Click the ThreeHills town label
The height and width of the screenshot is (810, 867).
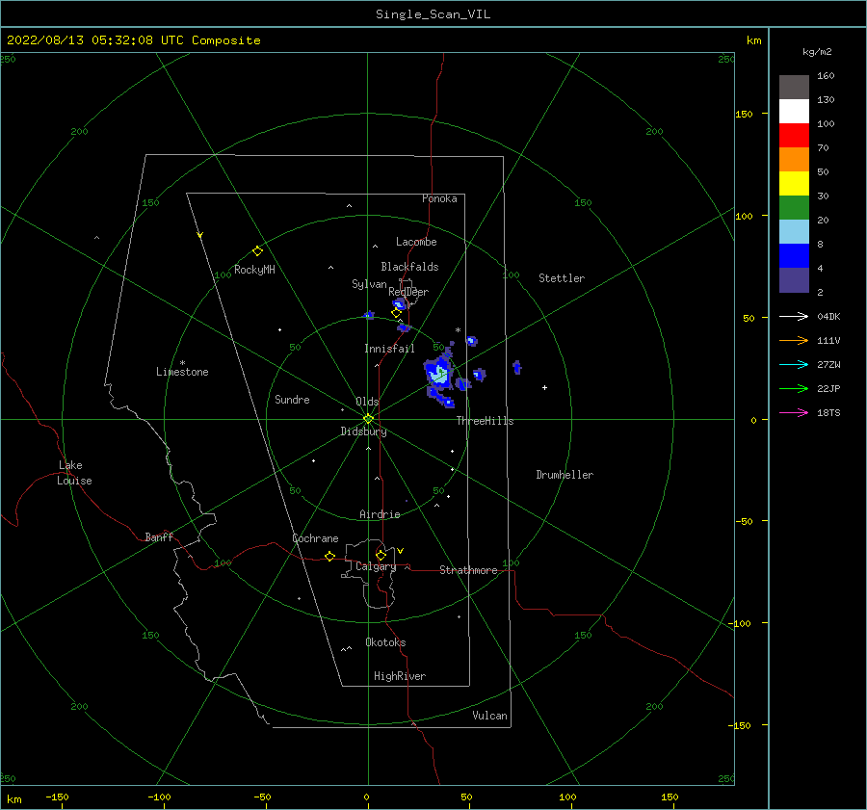coord(485,421)
